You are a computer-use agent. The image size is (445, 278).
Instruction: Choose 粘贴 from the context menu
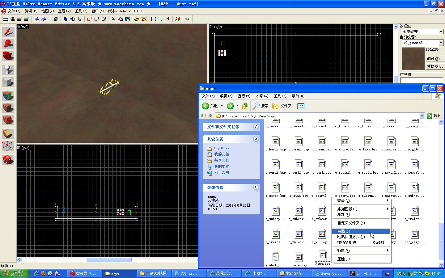click(361, 231)
